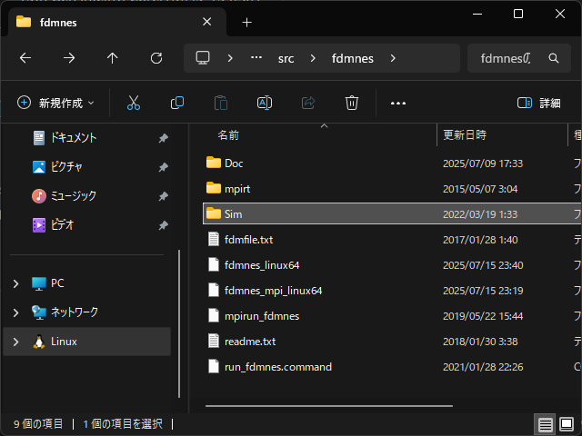
Task: Click the date 2022/03/19 1:33
Action: pyautogui.click(x=480, y=214)
